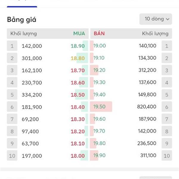179x179 pixels.
Task: Click left row number 1 badge
Action: [12, 46]
